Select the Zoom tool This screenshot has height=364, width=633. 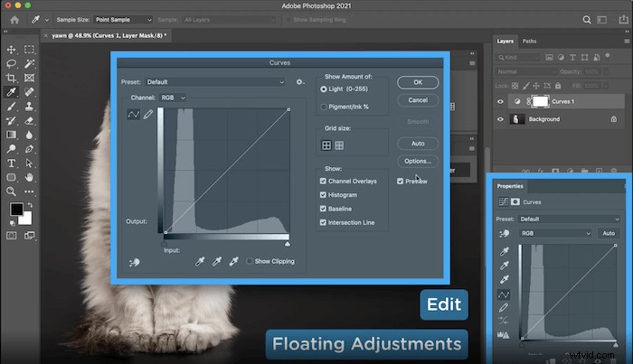[11, 191]
